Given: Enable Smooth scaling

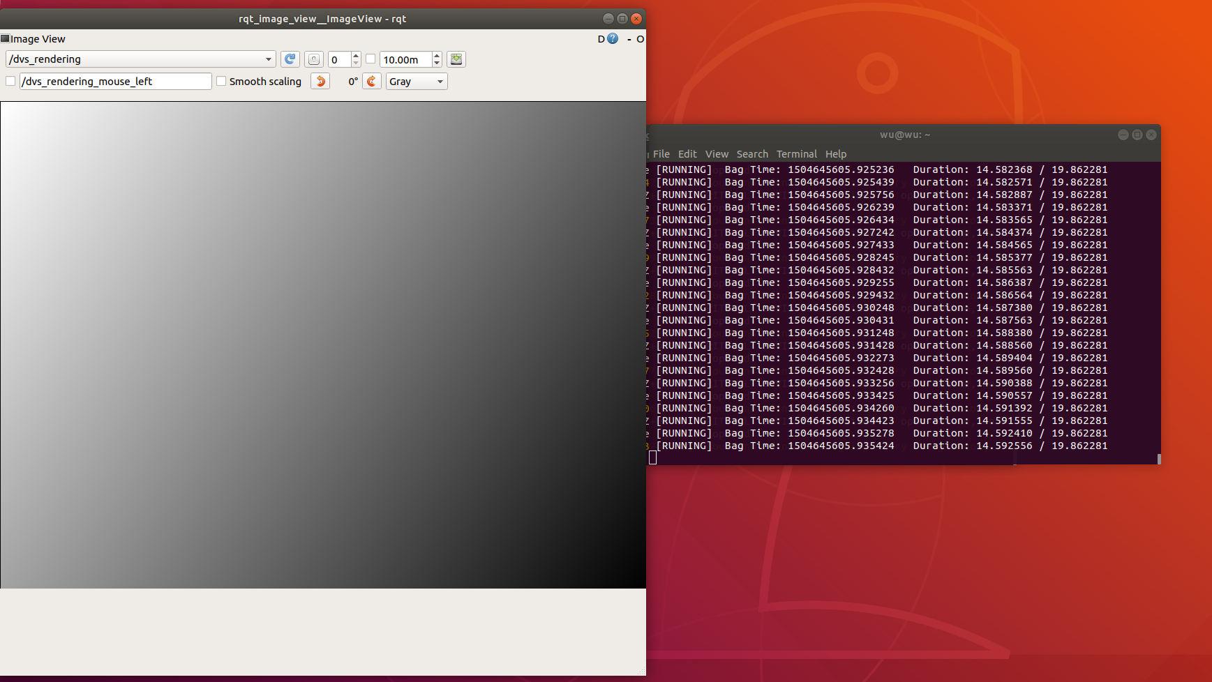Looking at the screenshot, I should tap(221, 81).
